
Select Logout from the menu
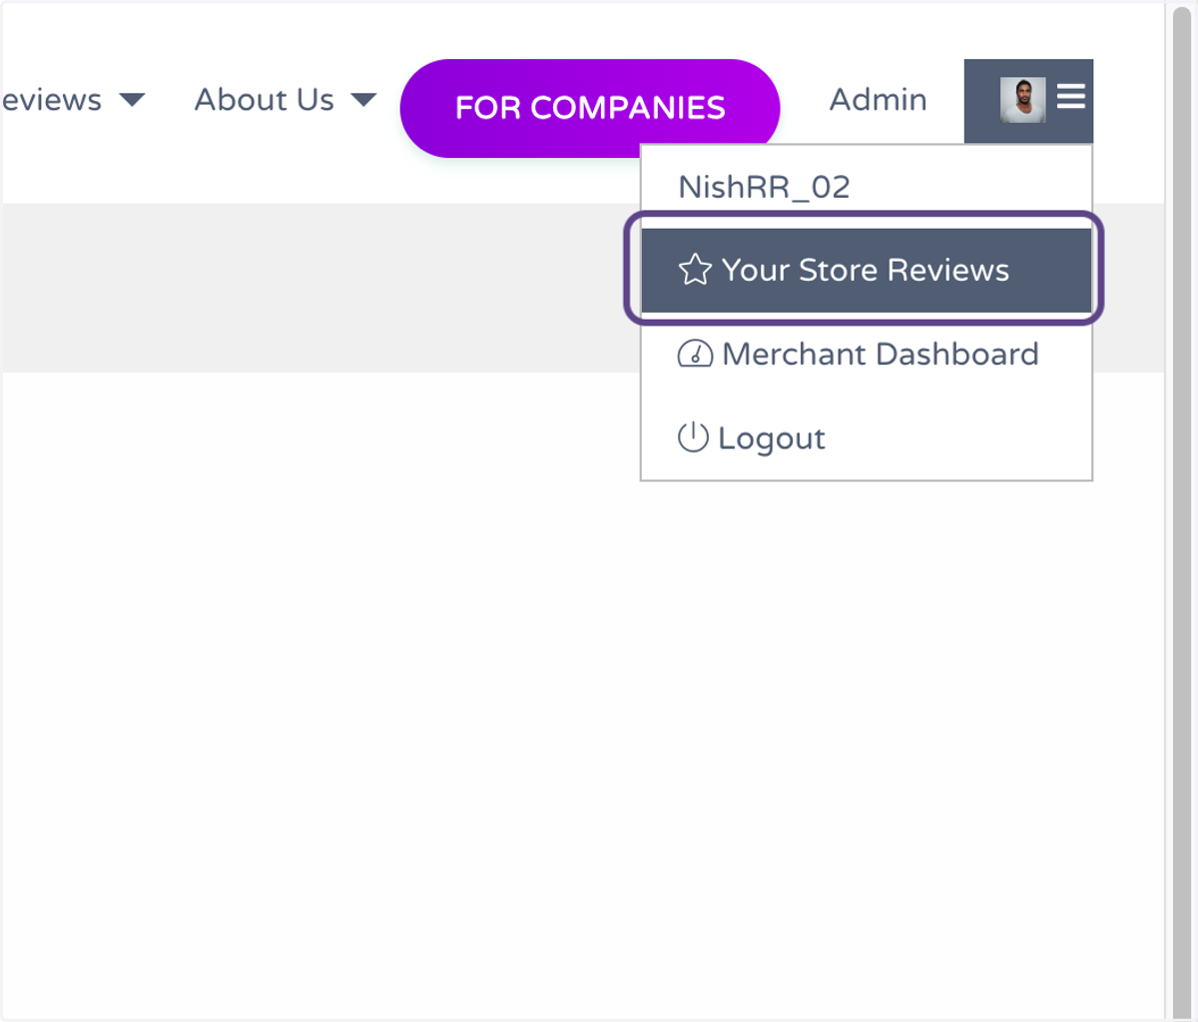pyautogui.click(x=867, y=438)
